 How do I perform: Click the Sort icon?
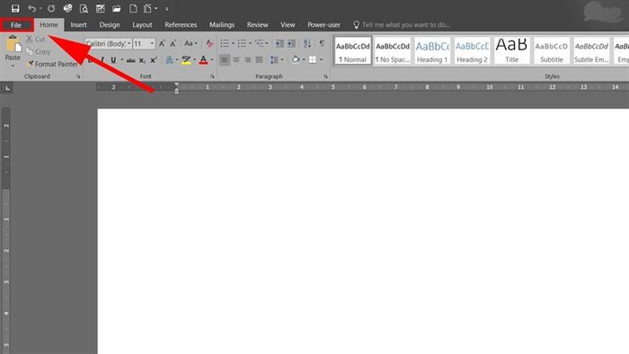(307, 43)
